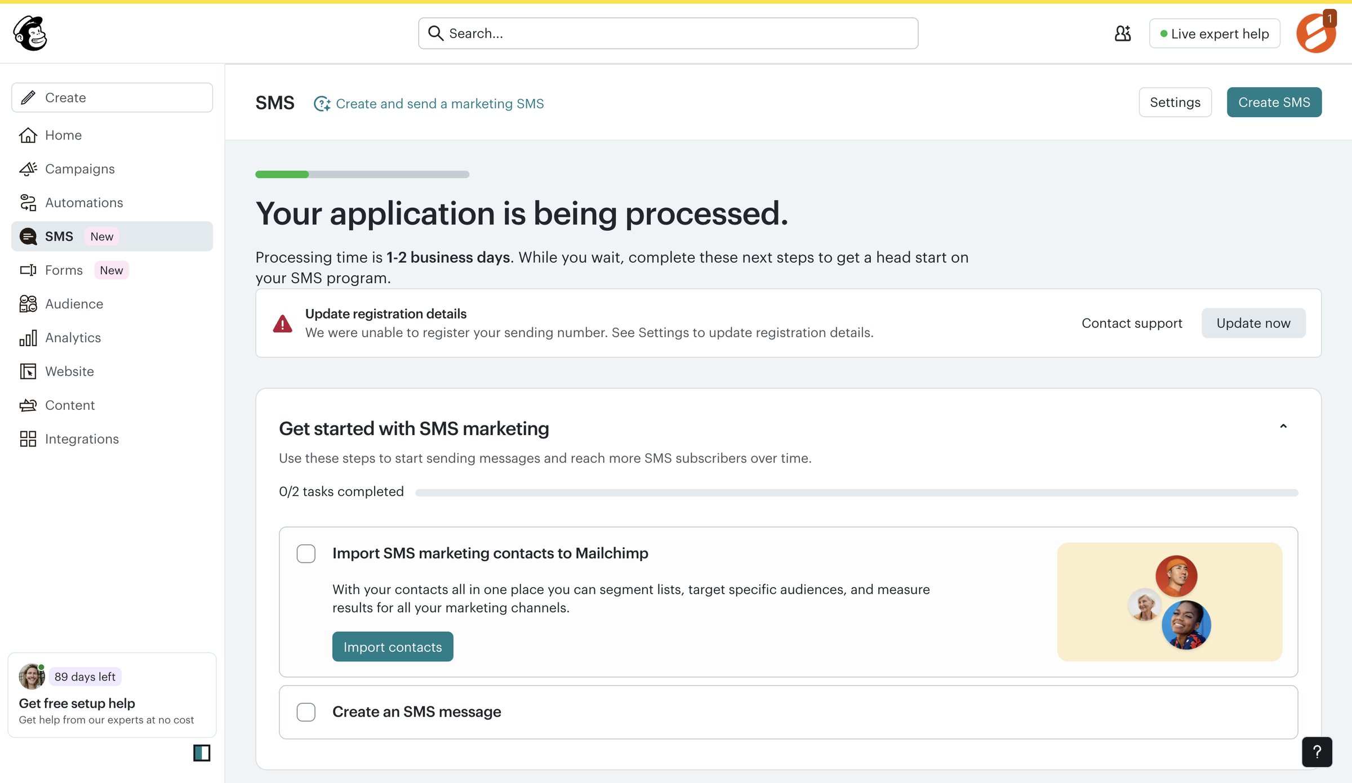Viewport: 1352px width, 783px height.
Task: Click the Content icon in sidebar
Action: click(x=28, y=405)
